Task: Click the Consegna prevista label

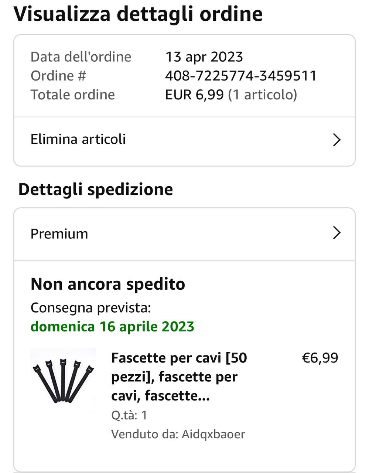Action: point(90,307)
